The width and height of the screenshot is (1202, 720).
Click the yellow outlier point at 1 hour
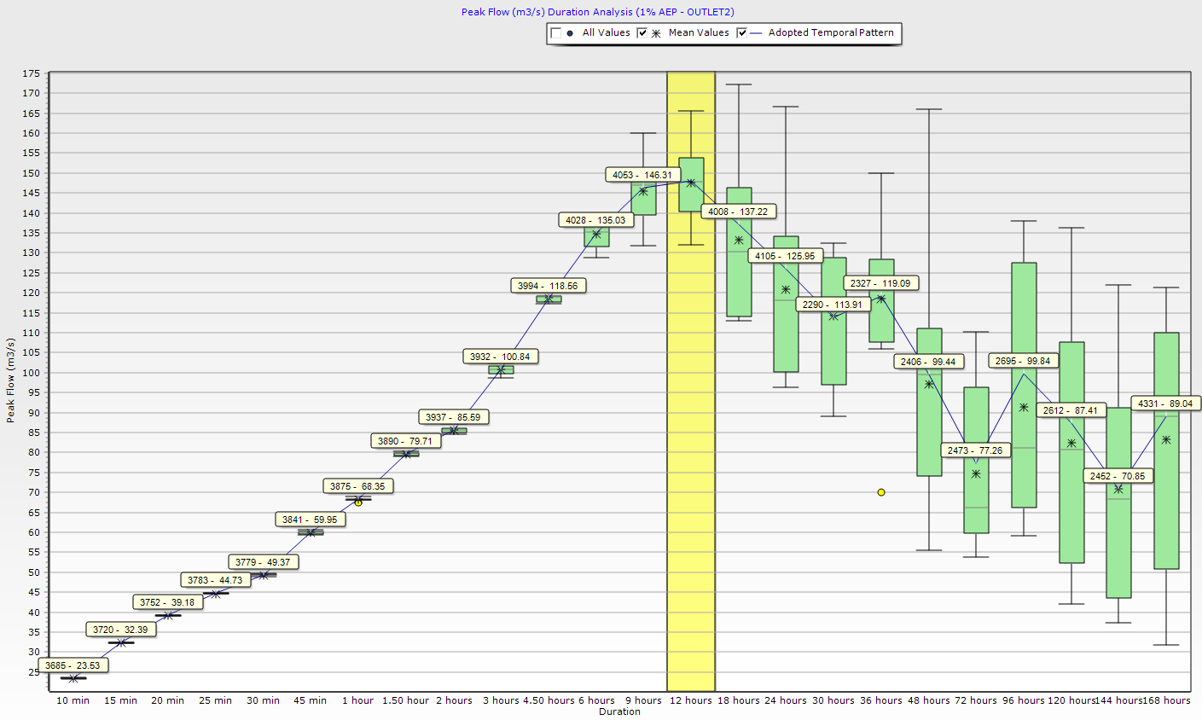358,502
